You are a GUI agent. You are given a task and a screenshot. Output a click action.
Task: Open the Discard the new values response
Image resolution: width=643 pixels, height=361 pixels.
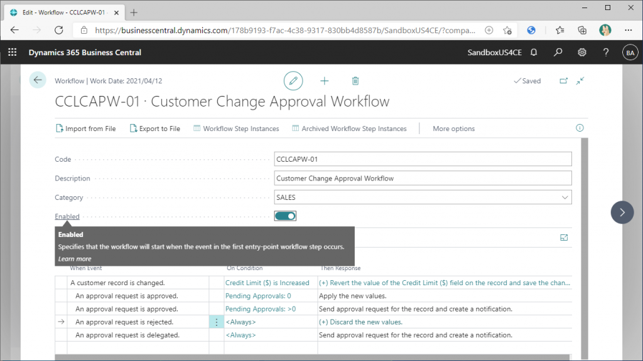click(x=360, y=322)
